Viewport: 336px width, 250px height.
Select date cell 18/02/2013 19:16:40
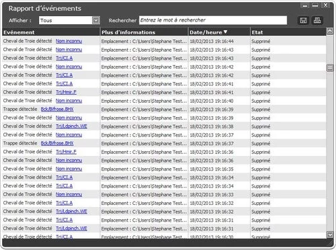pos(212,101)
